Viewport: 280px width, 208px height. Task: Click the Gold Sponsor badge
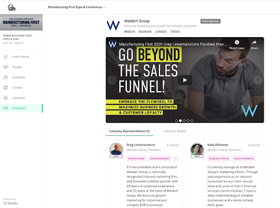point(211,21)
